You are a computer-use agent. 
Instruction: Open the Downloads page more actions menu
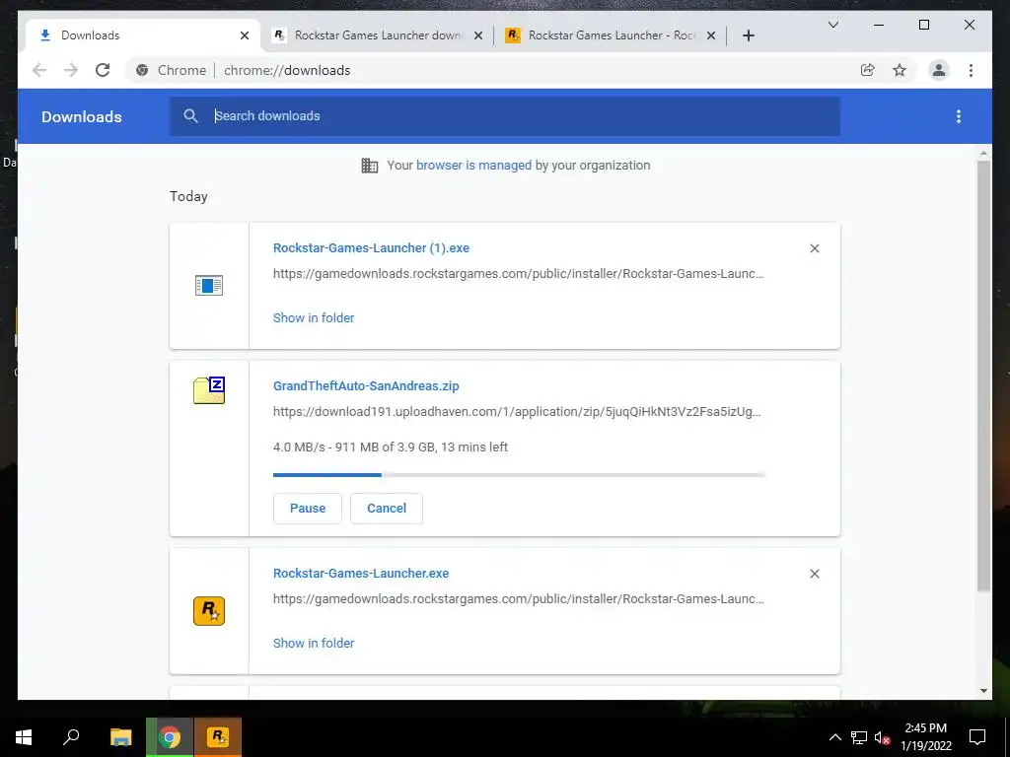(x=959, y=116)
